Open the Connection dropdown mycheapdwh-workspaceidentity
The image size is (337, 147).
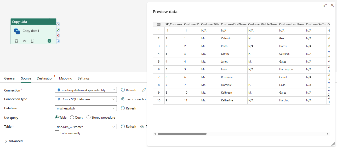(86, 90)
